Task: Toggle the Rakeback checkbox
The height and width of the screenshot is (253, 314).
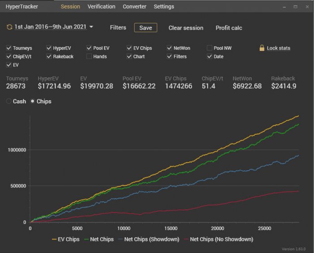Action: (x=49, y=56)
